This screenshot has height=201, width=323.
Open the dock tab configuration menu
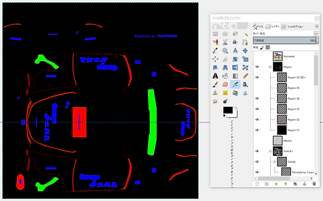coord(317,26)
